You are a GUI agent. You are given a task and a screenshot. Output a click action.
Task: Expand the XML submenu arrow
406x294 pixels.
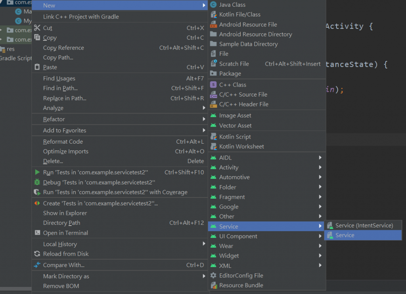[x=320, y=266]
